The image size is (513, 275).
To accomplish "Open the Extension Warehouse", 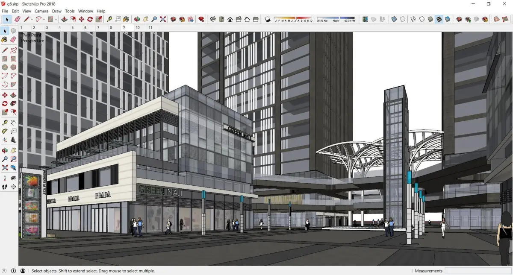I will [x=182, y=19].
